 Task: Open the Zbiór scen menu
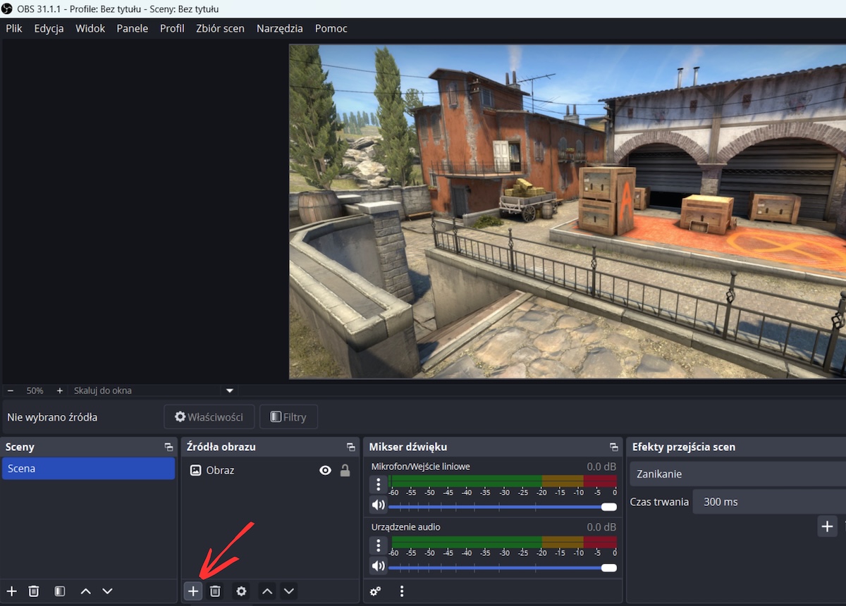[220, 28]
